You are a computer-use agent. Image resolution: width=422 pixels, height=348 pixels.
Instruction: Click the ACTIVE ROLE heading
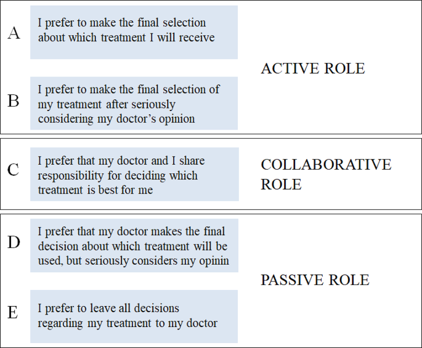tap(313, 68)
